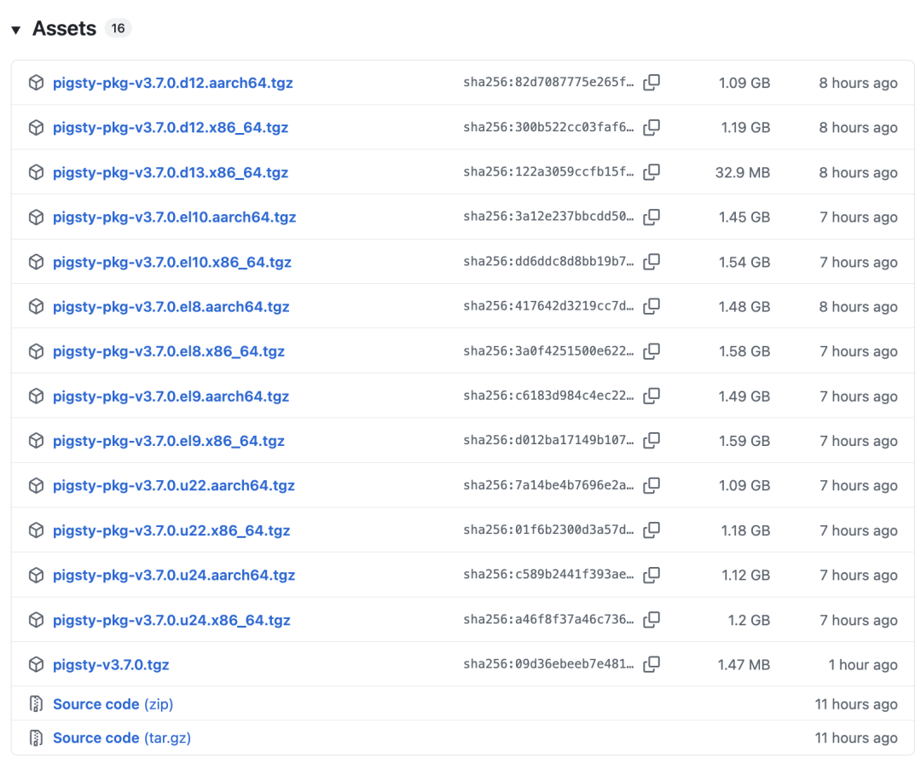The width and height of the screenshot is (921, 764).
Task: Click the '1 hour ago' timestamp
Action: click(863, 665)
